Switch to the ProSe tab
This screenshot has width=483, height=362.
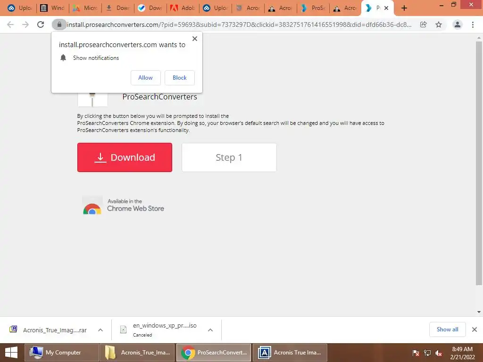(x=313, y=8)
